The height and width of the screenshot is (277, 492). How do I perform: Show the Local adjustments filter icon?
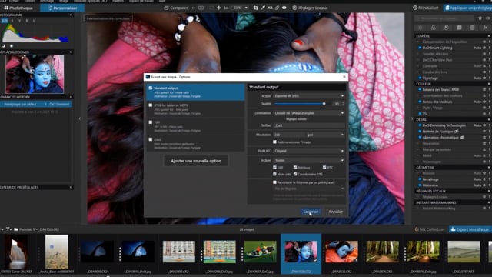(472, 28)
